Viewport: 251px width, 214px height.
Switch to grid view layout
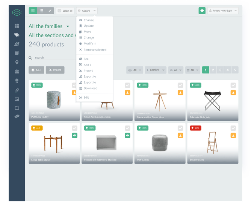click(x=33, y=11)
